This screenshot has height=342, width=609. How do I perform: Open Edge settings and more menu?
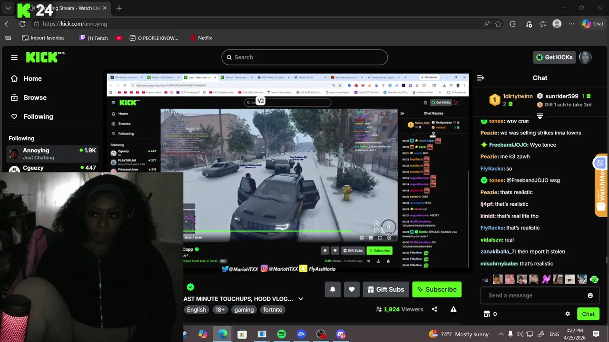tap(571, 24)
